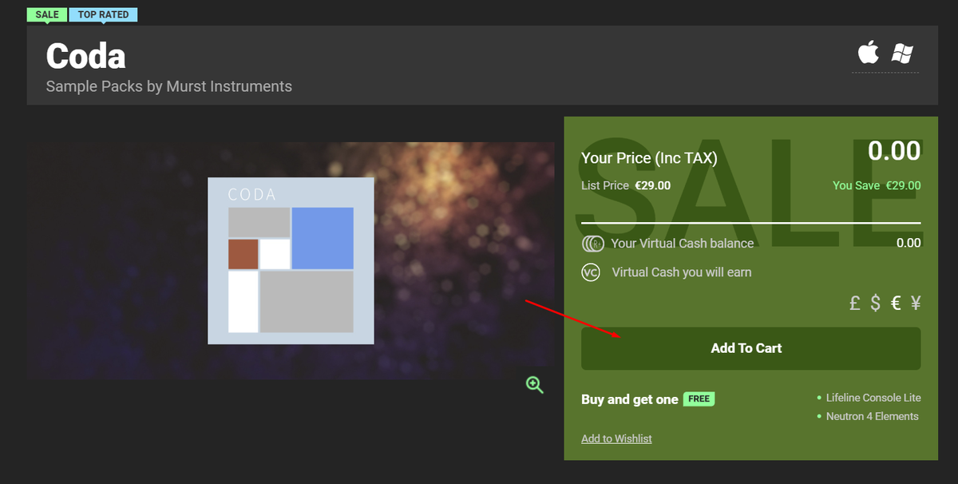Image resolution: width=958 pixels, height=484 pixels.
Task: Select Lifeline Console Lite free item
Action: 873,398
